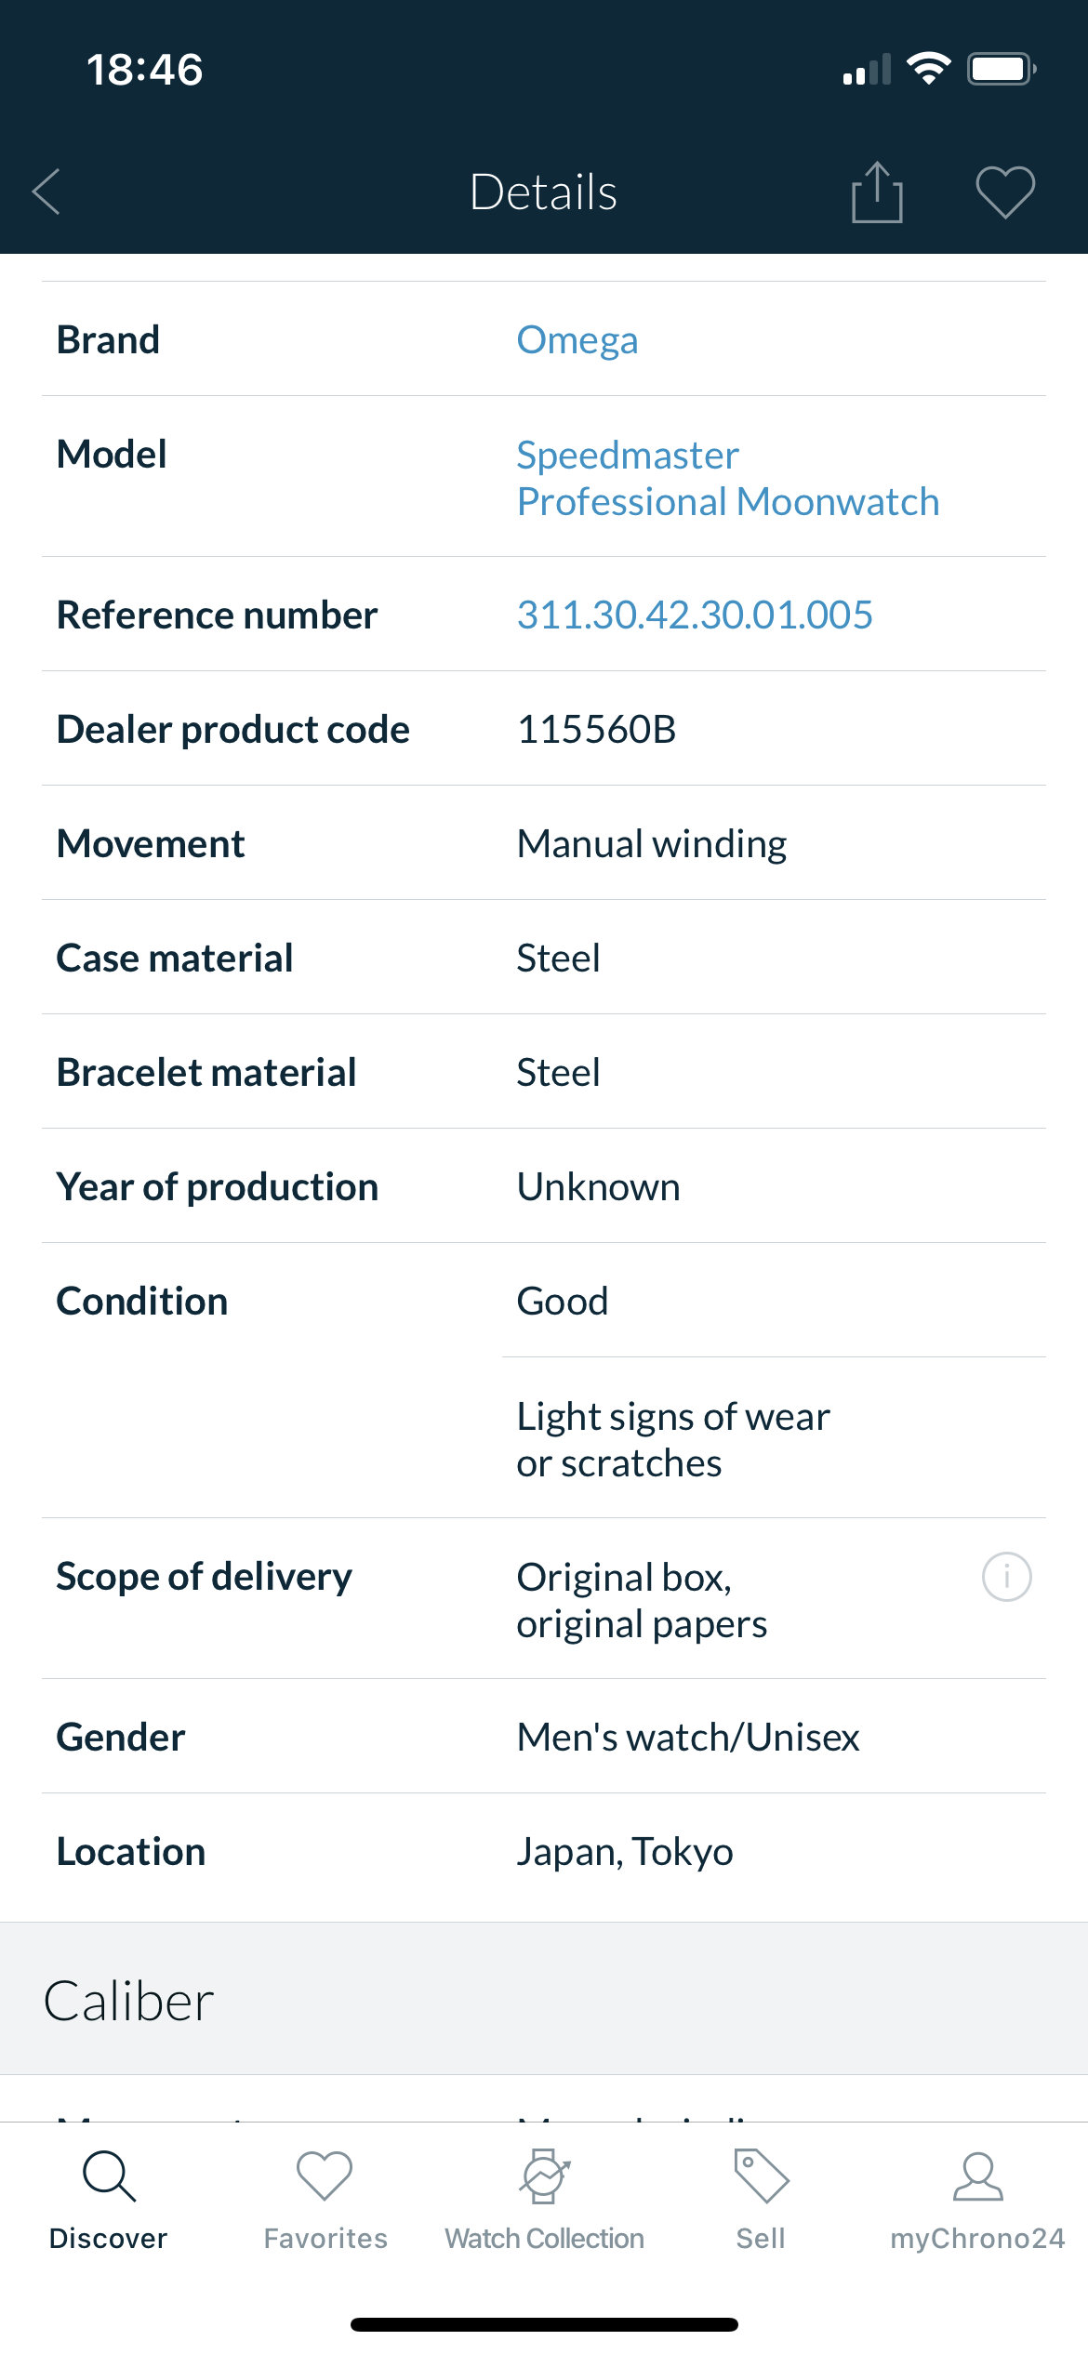The height and width of the screenshot is (2354, 1088).
Task: Tap the myChrono24 profile icon
Action: coord(977,2176)
